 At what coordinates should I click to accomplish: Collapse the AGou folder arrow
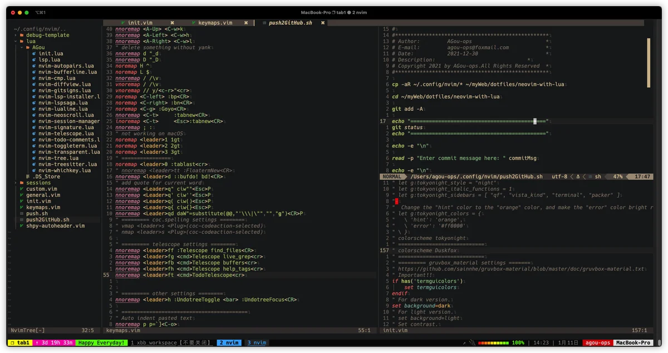click(x=22, y=47)
